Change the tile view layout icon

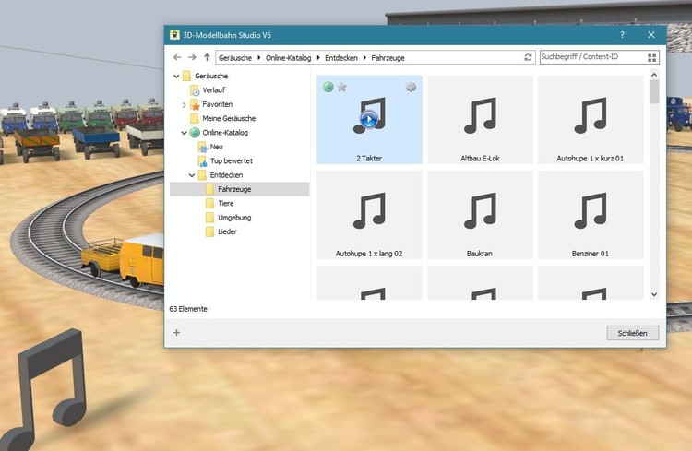tap(651, 57)
